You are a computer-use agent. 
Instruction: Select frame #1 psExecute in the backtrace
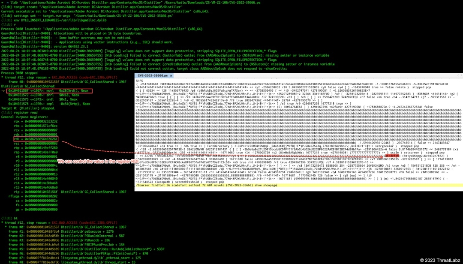point(81,231)
